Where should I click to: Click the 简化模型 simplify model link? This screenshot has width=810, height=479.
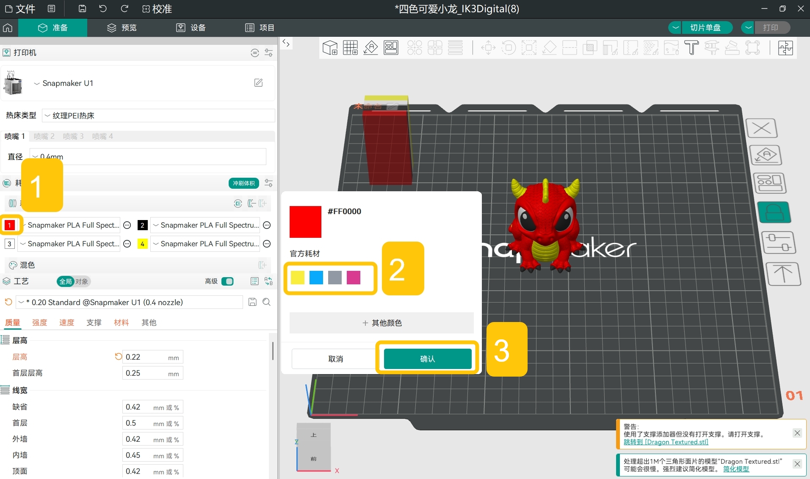click(736, 469)
